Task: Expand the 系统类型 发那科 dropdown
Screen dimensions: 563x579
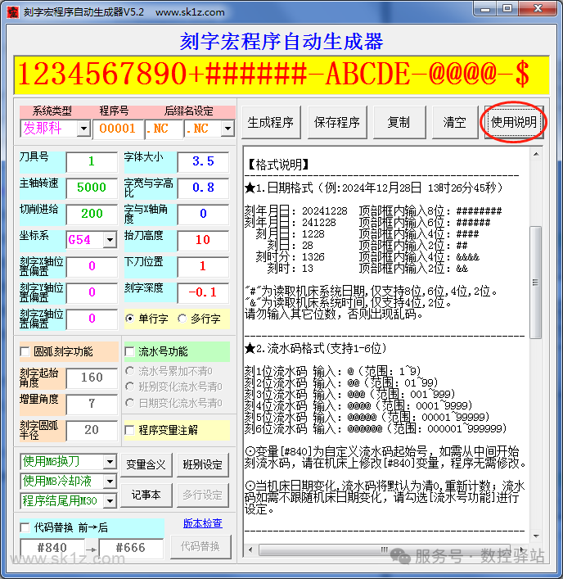Action: (83, 129)
